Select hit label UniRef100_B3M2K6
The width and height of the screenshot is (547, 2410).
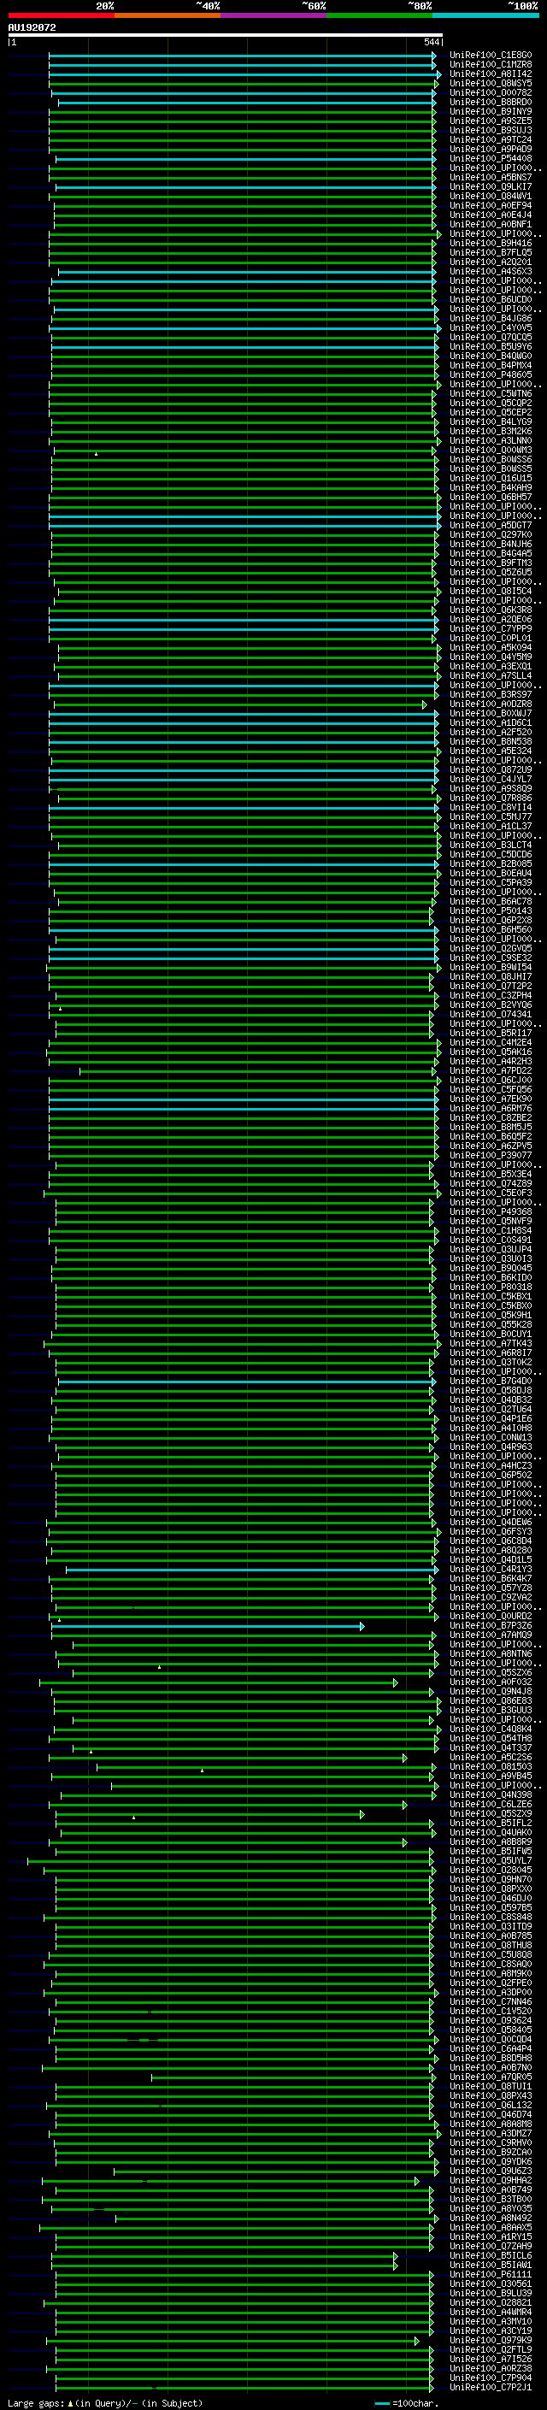[490, 431]
